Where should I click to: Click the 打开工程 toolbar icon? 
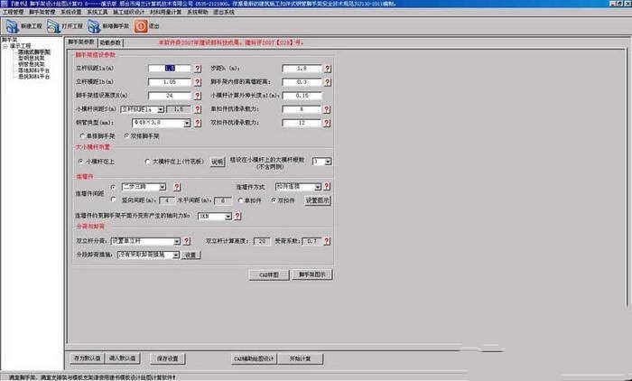(x=53, y=26)
